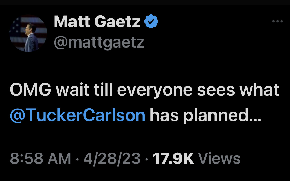Click the 8:58 AM timestamp
The image size is (290, 181).
[x=40, y=159]
